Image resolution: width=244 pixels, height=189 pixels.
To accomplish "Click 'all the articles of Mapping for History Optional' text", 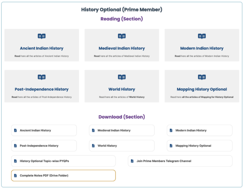I will [207, 97].
